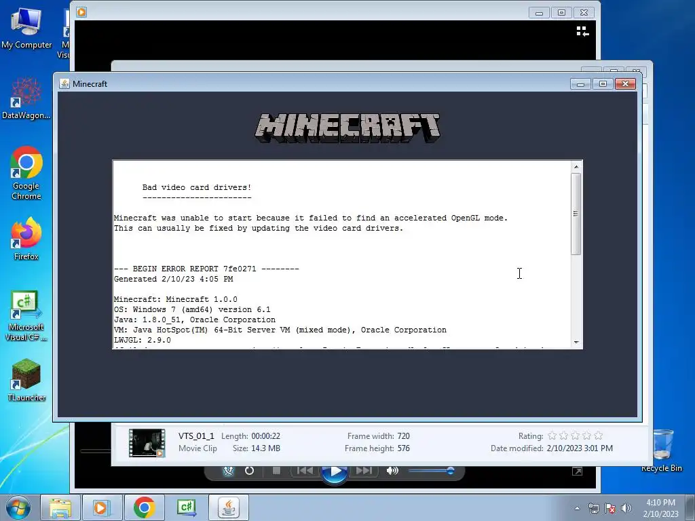Image resolution: width=695 pixels, height=521 pixels.
Task: Launch Firefox from the desktop
Action: [26, 238]
